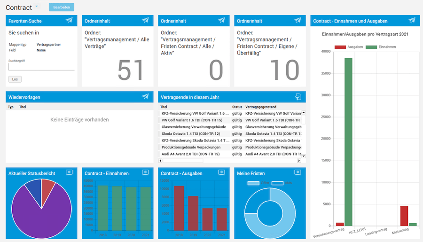Screen dimensions: 423x242
Task: Click the paper plane icon in Wiedervorlagen header
Action: point(145,96)
